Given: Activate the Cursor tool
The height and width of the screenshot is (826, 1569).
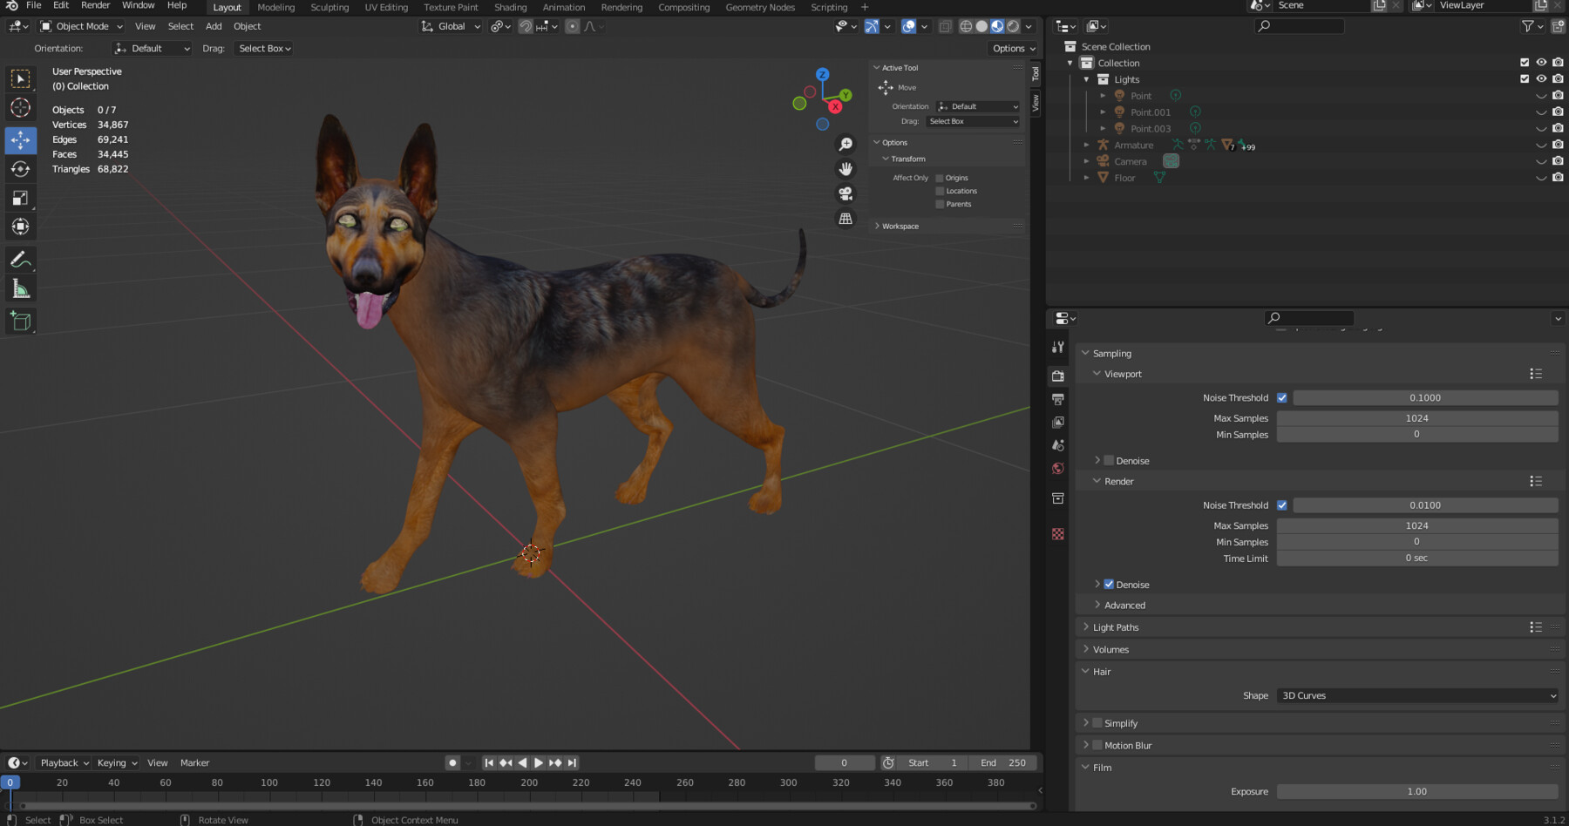Looking at the screenshot, I should click(21, 108).
